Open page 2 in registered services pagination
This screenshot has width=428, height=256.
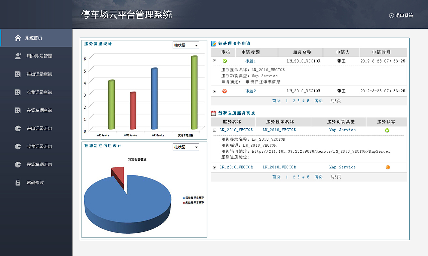[x=294, y=177]
